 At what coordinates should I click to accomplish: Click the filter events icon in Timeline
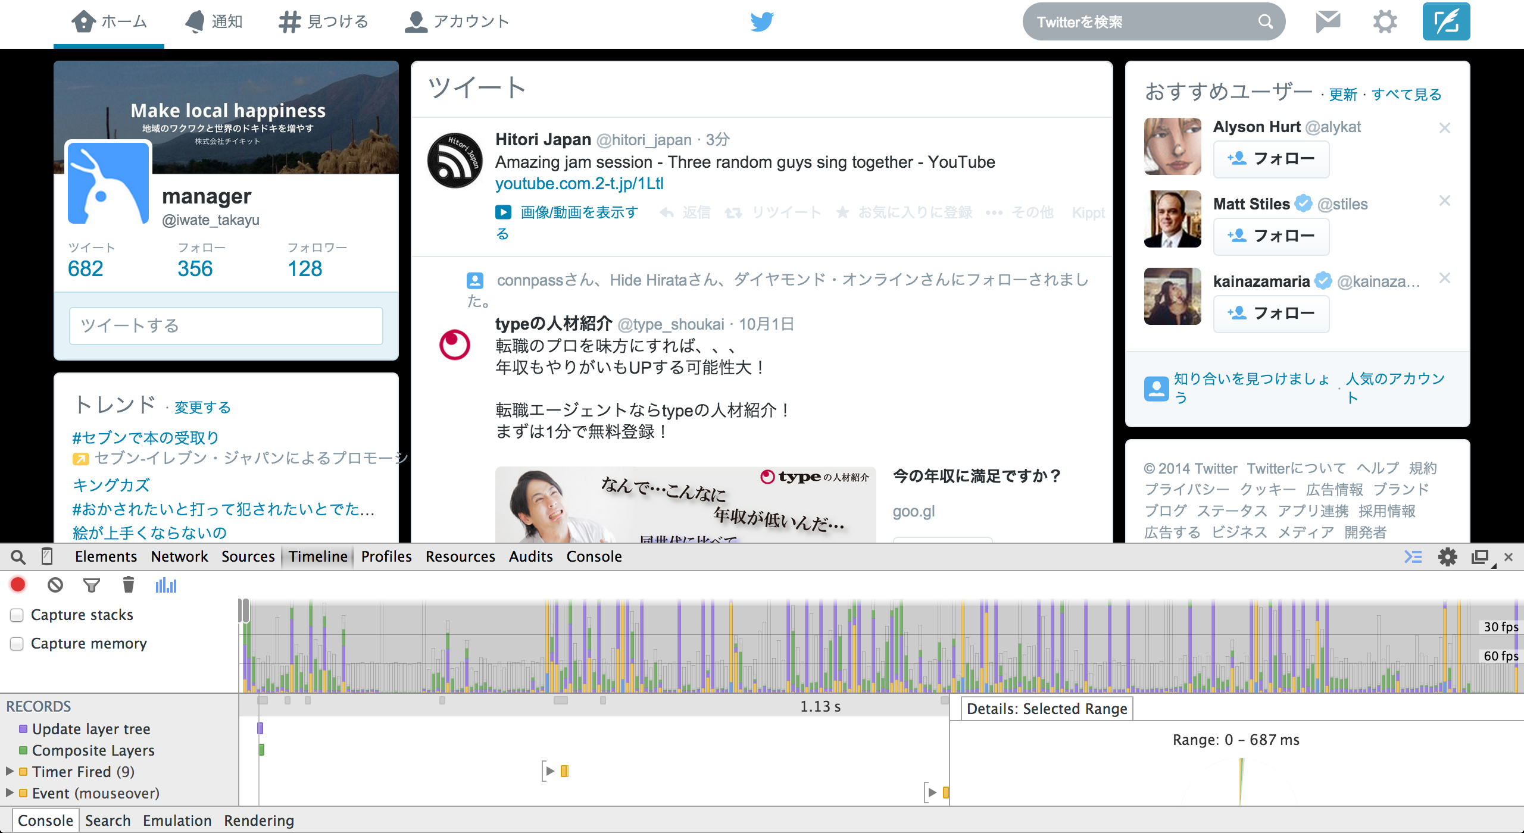(91, 585)
